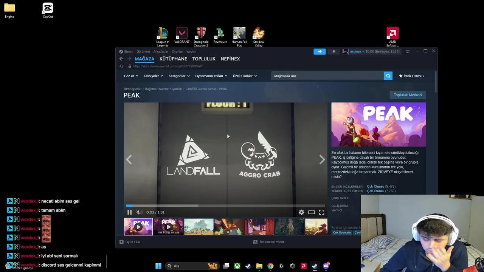The height and width of the screenshot is (272, 484).
Task: Open Çok Olumlu (7.760) Turkish reviews
Action: 381,191
